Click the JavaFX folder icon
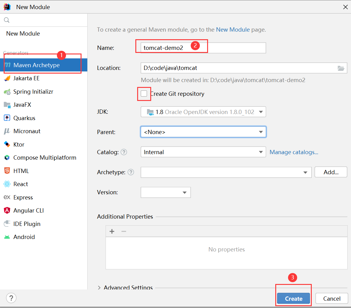This screenshot has height=308, width=351. 7,105
